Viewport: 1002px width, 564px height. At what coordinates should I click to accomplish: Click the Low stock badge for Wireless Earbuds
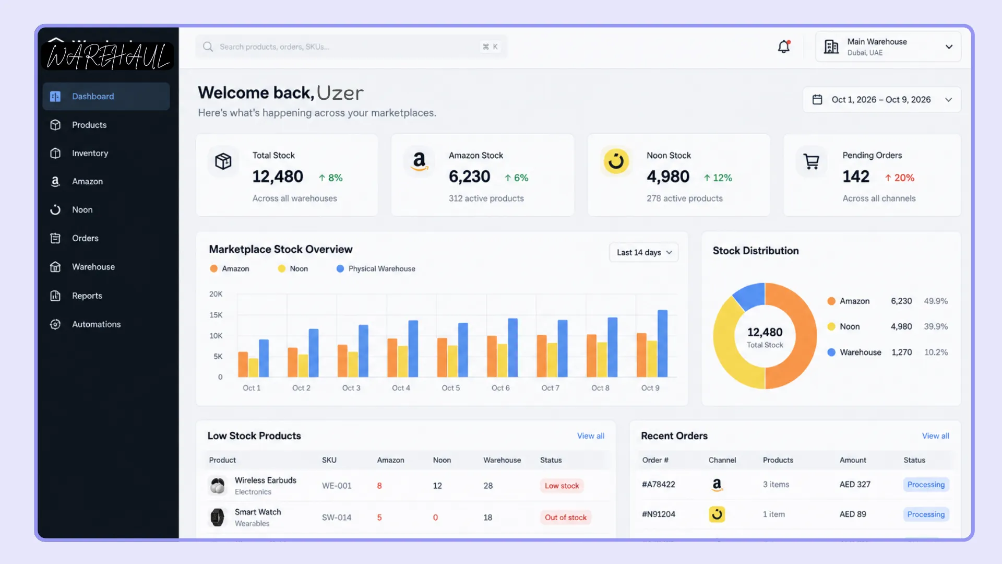pos(562,486)
